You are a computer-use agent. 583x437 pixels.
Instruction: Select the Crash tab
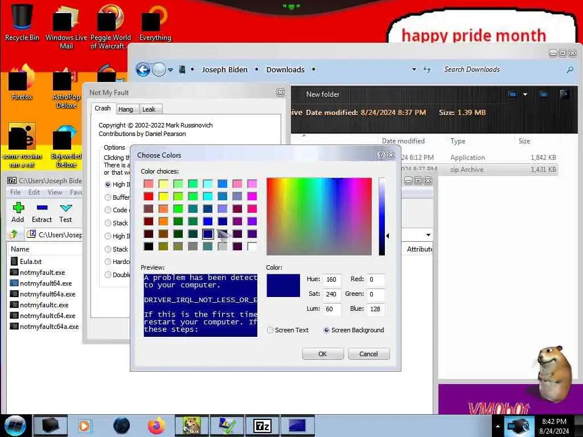[x=102, y=108]
